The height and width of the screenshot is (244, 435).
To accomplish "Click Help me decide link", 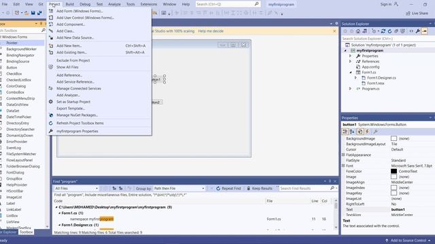I will (x=211, y=31).
